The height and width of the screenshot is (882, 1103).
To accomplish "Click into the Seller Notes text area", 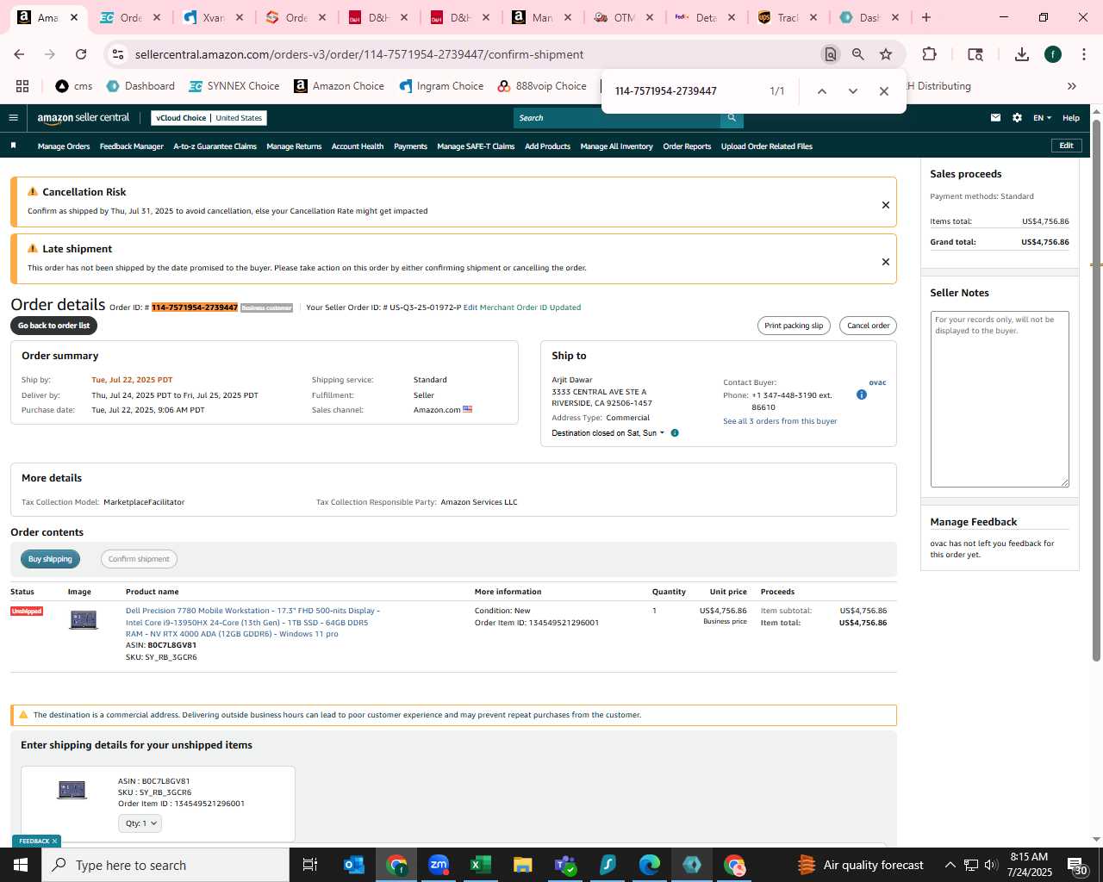I will click(x=1000, y=399).
